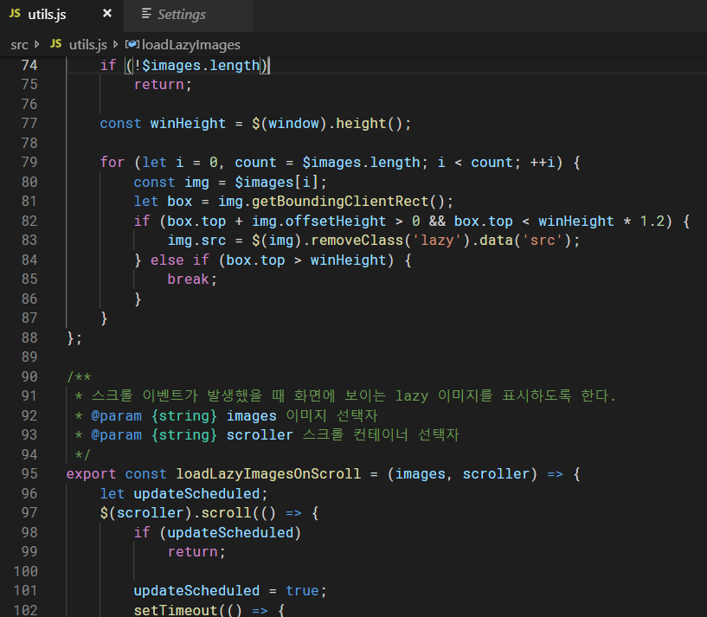Open the src folder breadcrumb
Image resolution: width=707 pixels, height=617 pixels.
(19, 44)
